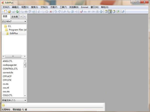Open the 窗口(W) menu

tap(94, 7)
